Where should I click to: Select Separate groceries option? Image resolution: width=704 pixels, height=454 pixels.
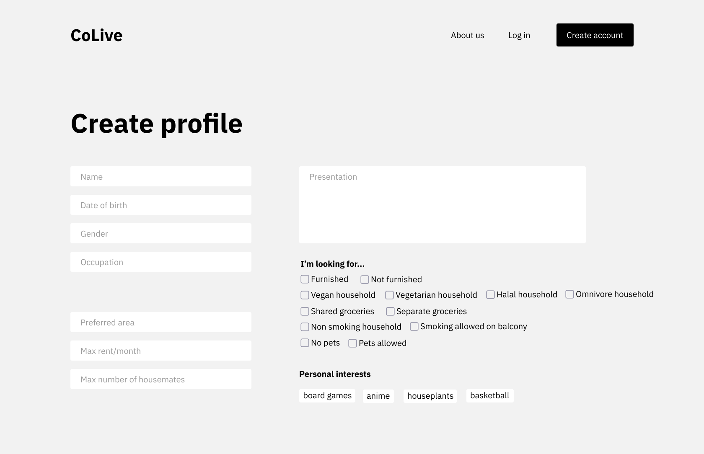390,311
